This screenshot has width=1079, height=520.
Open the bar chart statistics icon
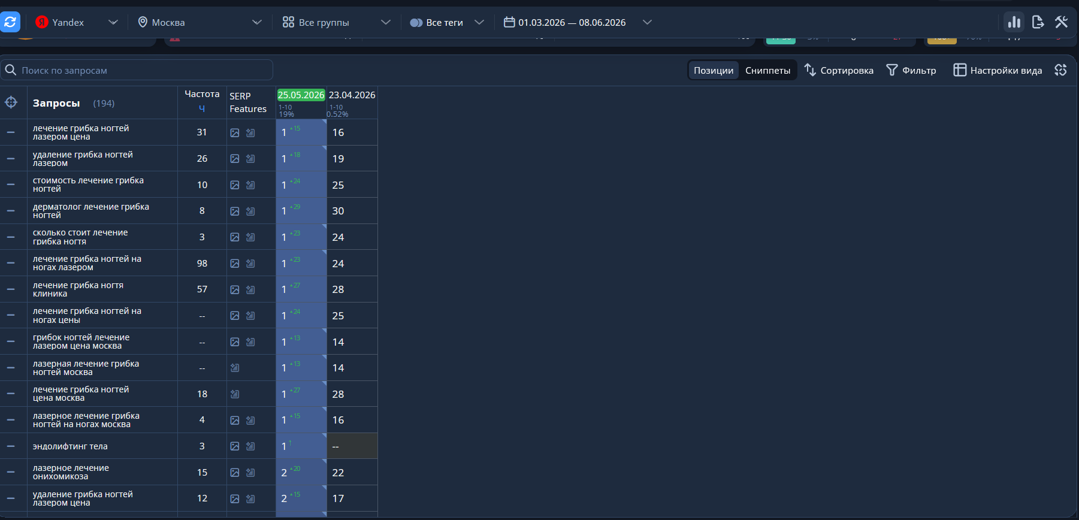pos(1014,22)
